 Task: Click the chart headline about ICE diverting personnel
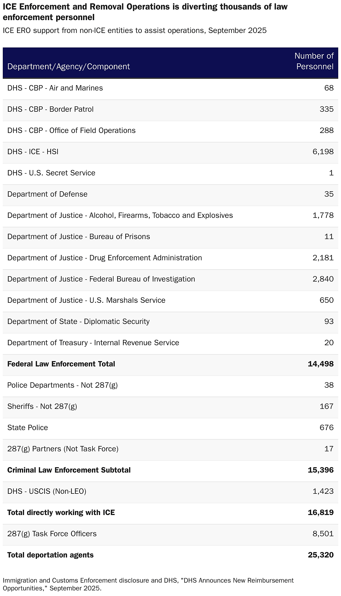point(145,12)
